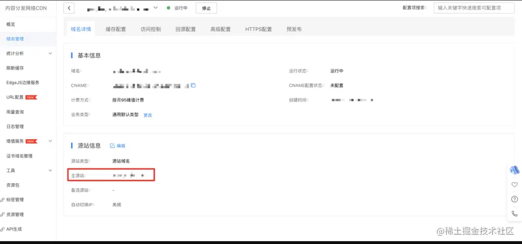Expand the 增值服务 sidebar menu
This screenshot has height=244, width=522.
pyautogui.click(x=50, y=141)
